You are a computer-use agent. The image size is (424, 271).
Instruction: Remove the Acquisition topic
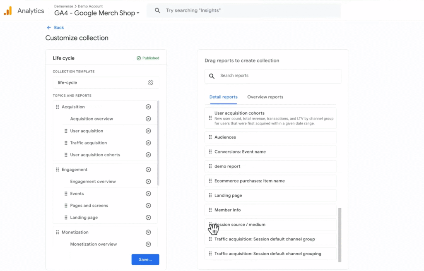click(x=148, y=107)
